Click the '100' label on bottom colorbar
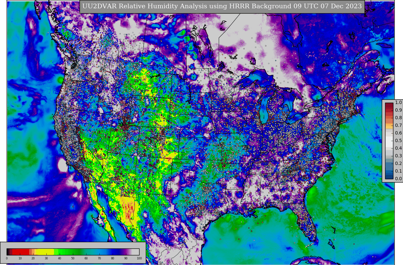This screenshot has width=403, height=265. click(x=139, y=258)
